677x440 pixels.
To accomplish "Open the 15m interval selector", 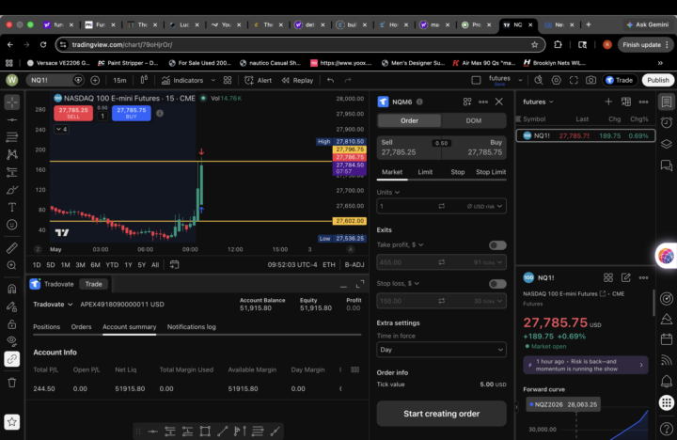I will (x=119, y=80).
